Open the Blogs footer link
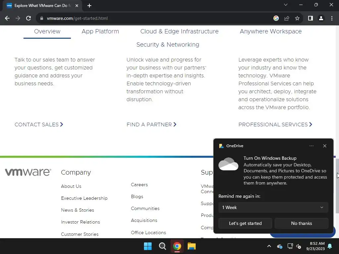This screenshot has width=339, height=254. (x=137, y=196)
